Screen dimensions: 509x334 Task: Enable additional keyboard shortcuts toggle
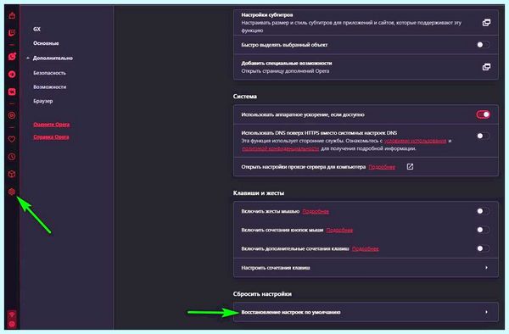pos(483,248)
